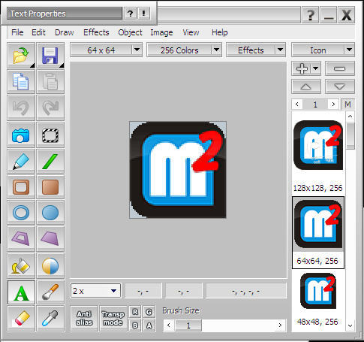Select the hollow ellipse tool
The height and width of the screenshot is (342, 364).
[21, 213]
